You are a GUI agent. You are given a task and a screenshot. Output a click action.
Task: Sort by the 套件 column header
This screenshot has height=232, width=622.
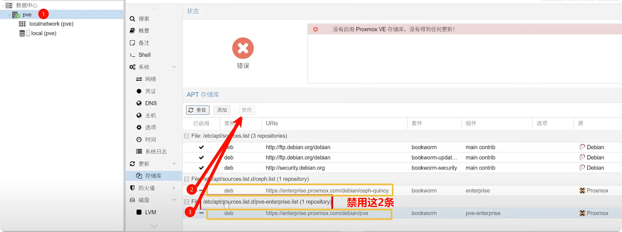(x=434, y=123)
